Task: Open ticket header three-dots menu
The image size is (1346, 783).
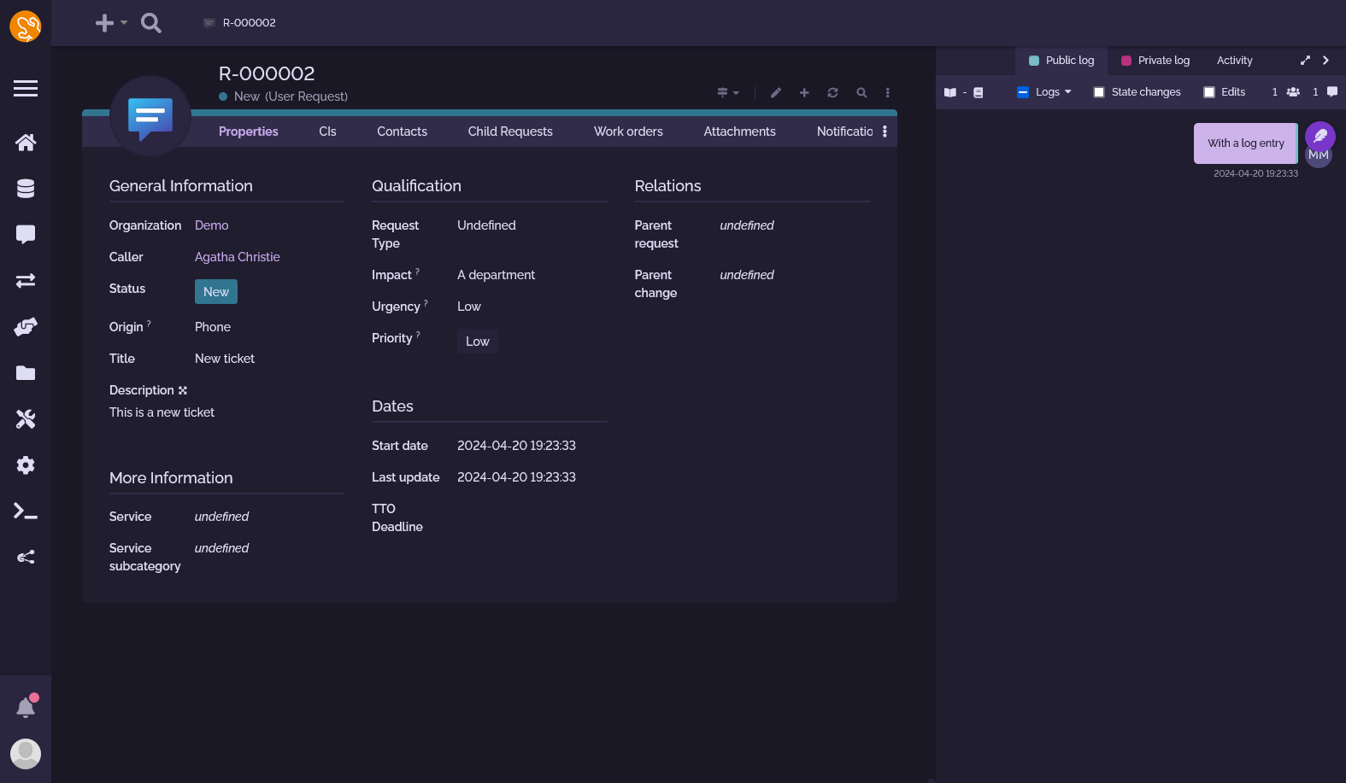Action: pos(887,92)
